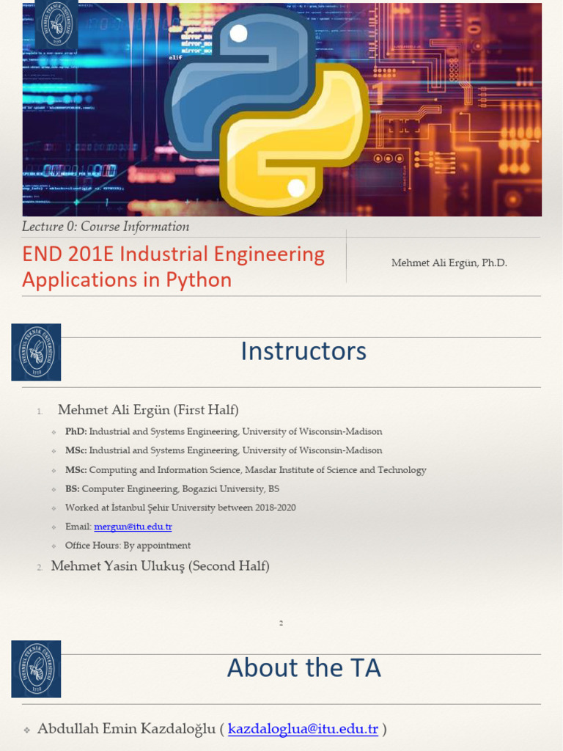Click 'Worked at İstanbul Şehir University' line
This screenshot has width=563, height=751.
pyautogui.click(x=180, y=508)
